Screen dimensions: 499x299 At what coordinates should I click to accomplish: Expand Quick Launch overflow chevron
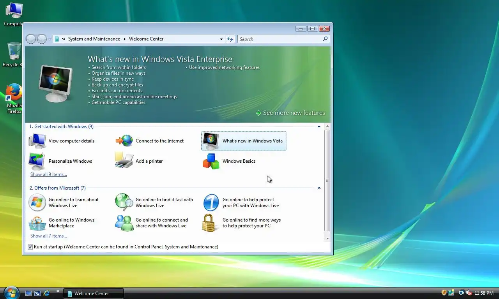coord(58,291)
